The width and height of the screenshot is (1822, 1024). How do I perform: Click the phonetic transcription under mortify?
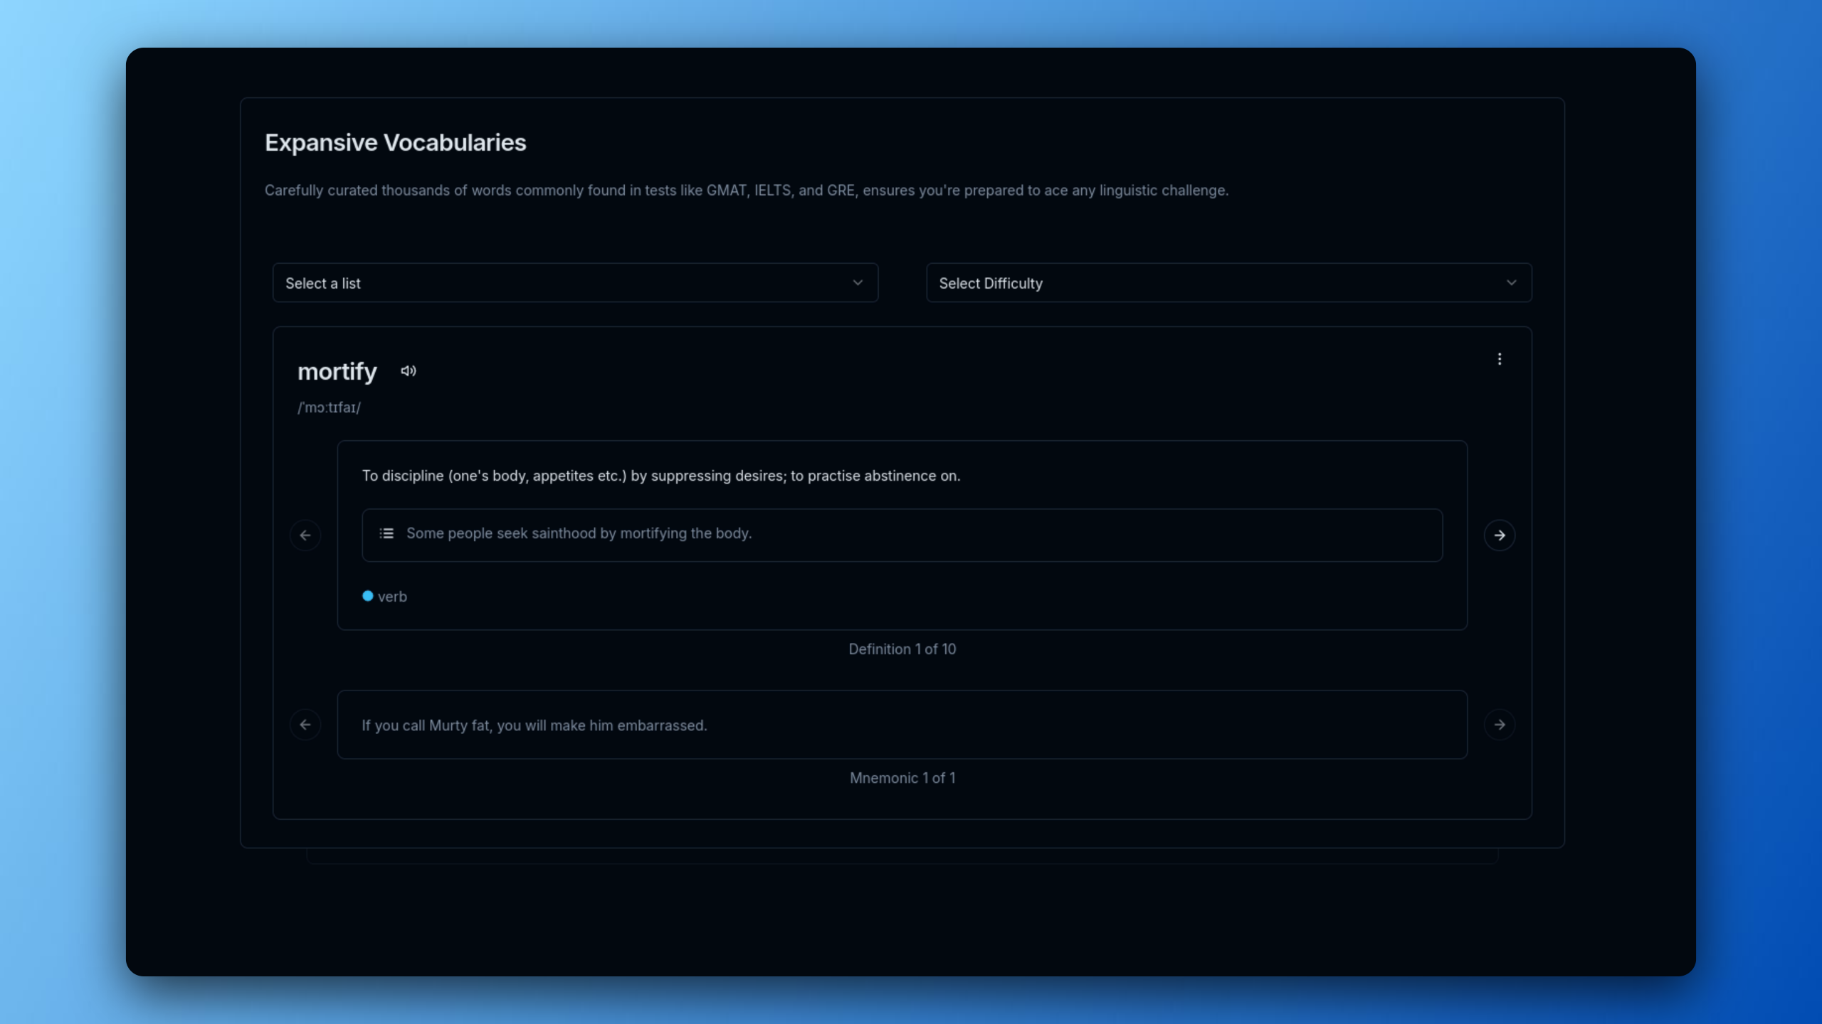(x=329, y=407)
